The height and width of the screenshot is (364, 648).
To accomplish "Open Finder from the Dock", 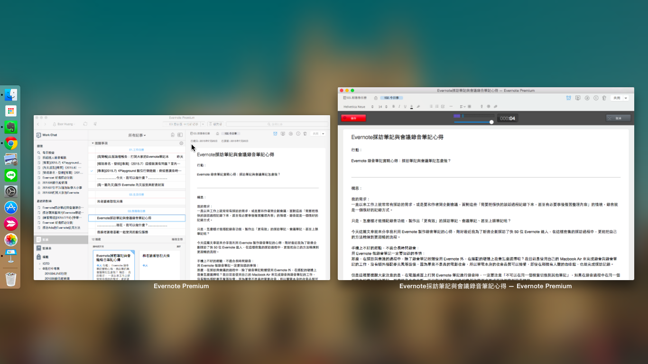I will coord(10,95).
